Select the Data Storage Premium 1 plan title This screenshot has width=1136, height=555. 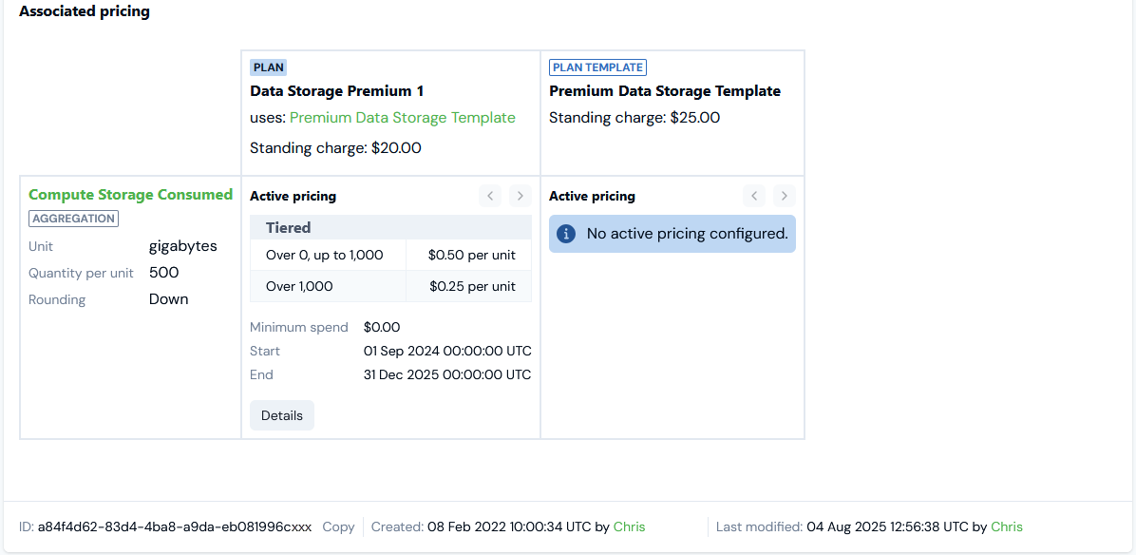pyautogui.click(x=336, y=91)
